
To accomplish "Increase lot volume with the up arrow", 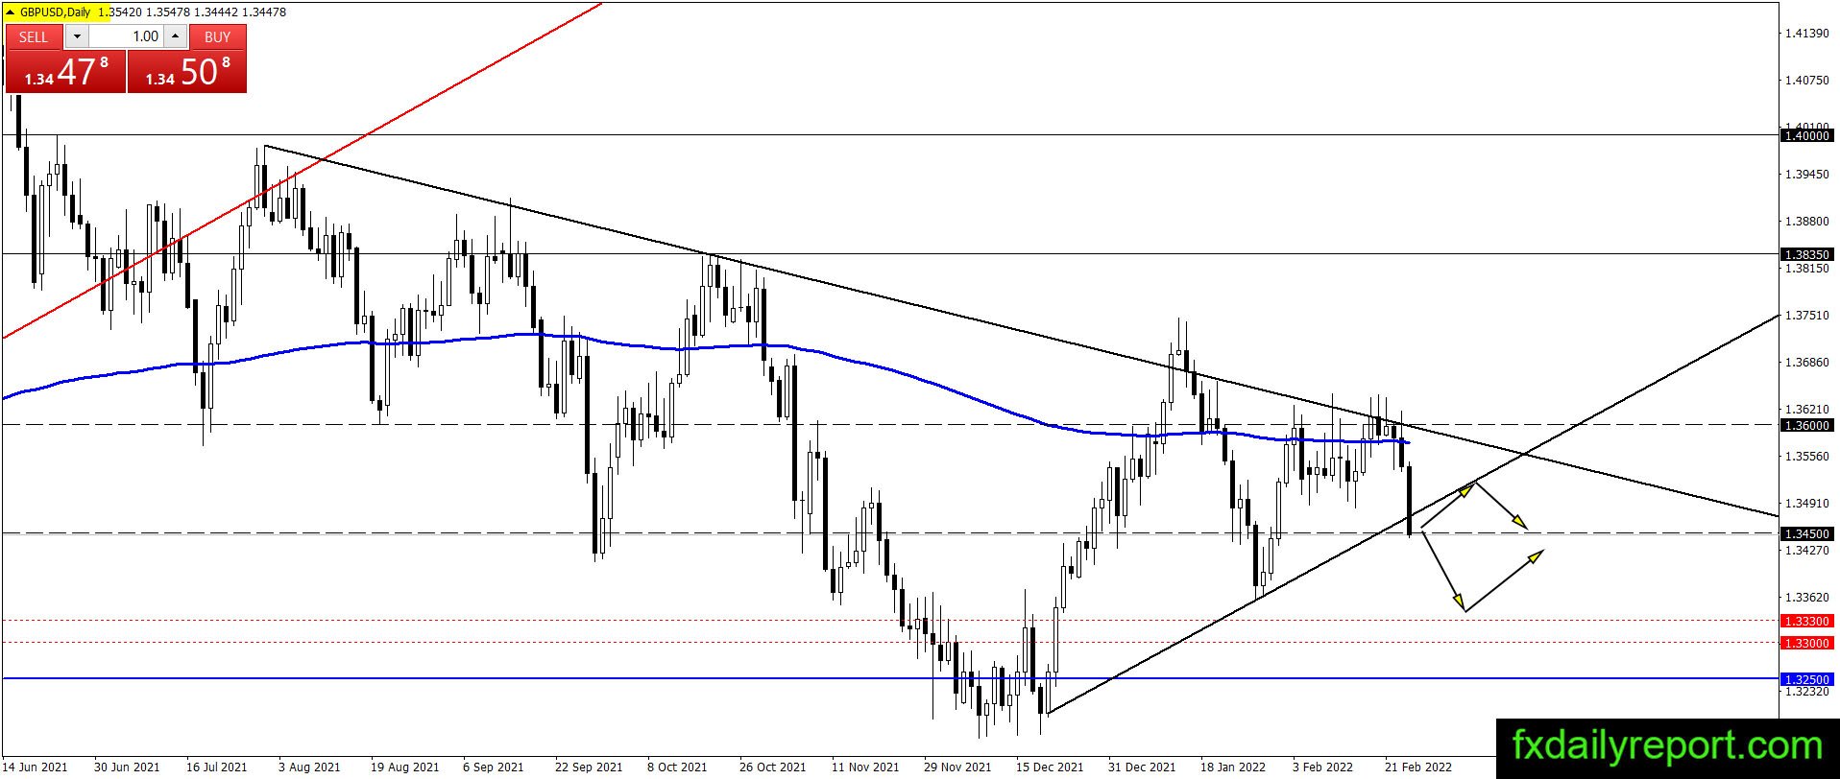I will coord(175,36).
